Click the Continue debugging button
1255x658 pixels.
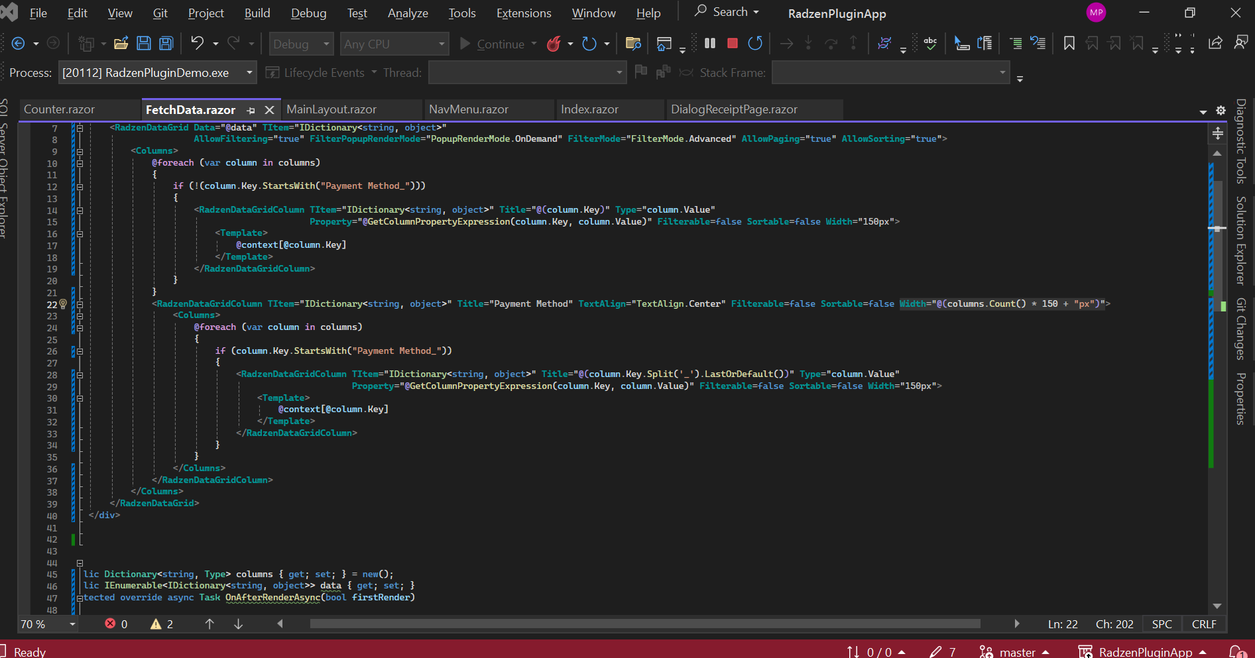(492, 44)
